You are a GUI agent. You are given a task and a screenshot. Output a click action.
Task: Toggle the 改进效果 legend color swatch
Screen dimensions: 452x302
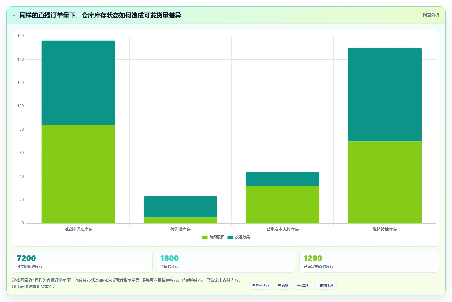[230, 238]
